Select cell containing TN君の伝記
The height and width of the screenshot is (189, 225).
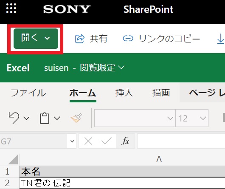pyautogui.click(x=122, y=183)
